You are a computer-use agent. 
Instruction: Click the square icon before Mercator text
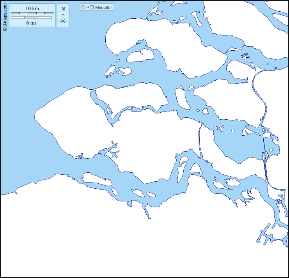click(x=92, y=7)
